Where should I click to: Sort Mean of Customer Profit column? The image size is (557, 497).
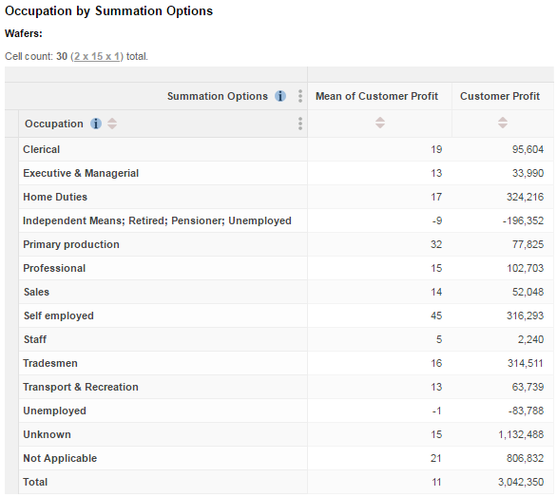(x=380, y=123)
